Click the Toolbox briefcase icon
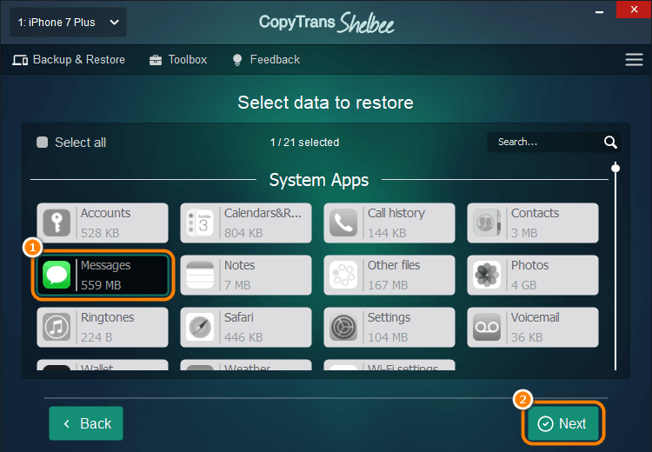Screen dimensions: 652x452 [156, 60]
